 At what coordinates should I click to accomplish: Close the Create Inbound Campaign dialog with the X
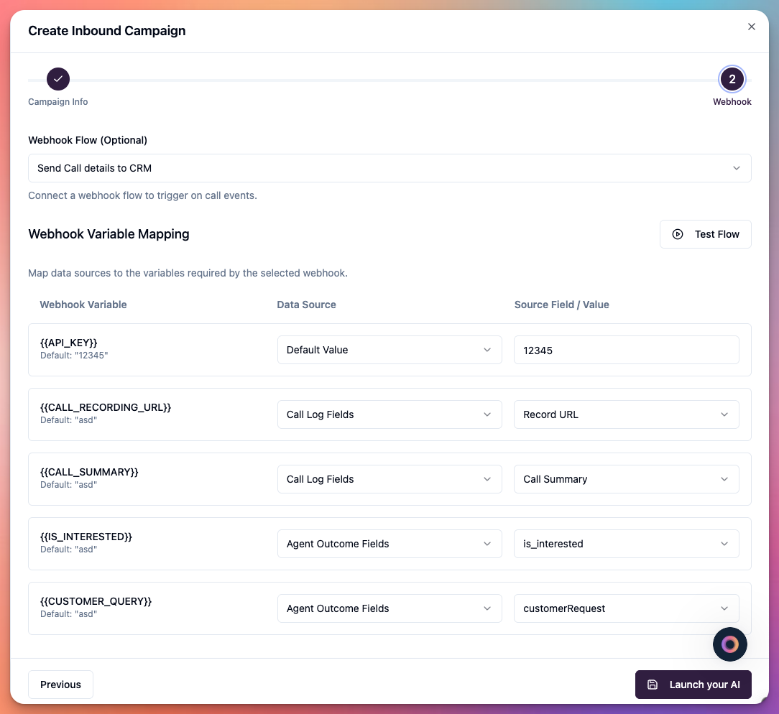click(x=752, y=26)
